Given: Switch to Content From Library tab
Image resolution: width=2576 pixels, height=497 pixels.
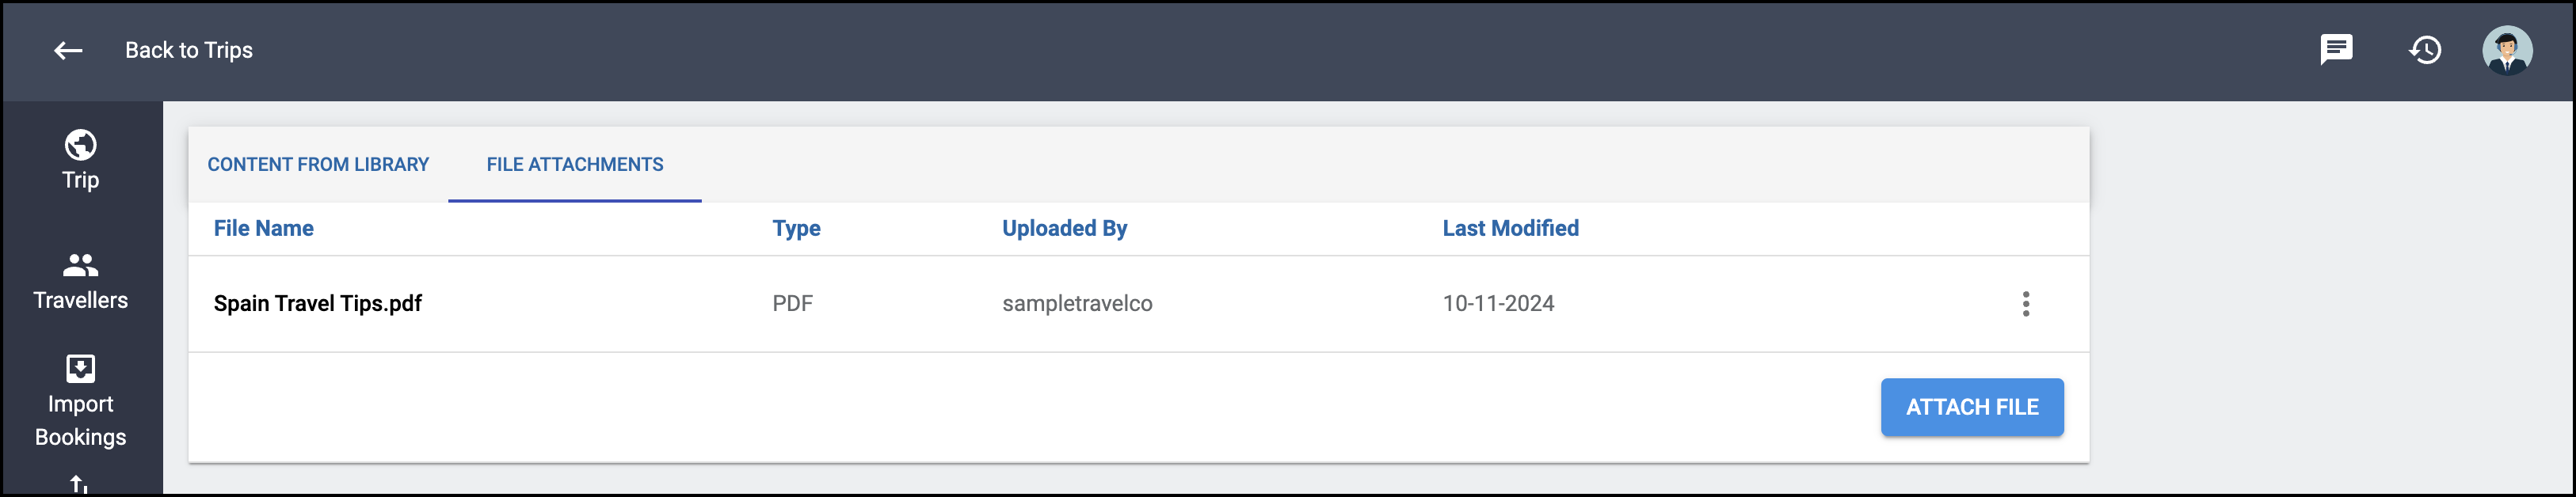Looking at the screenshot, I should (x=318, y=164).
